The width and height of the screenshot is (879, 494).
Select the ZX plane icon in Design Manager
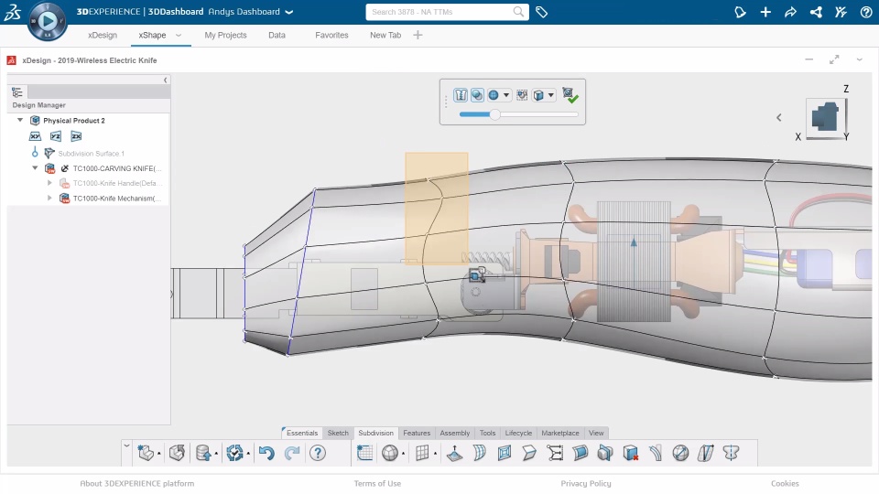click(x=76, y=136)
